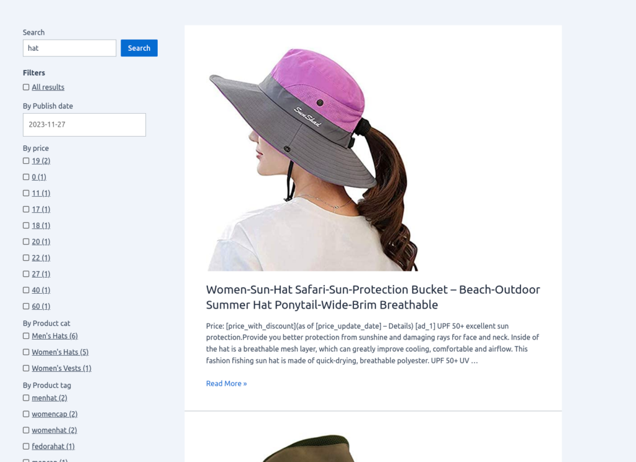Filter by Women's Vests (1) link
Image resolution: width=636 pixels, height=462 pixels.
tap(61, 368)
